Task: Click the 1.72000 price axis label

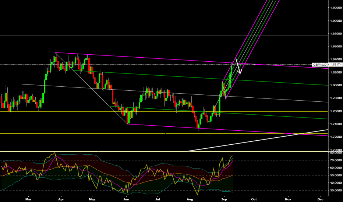Action: [336, 137]
